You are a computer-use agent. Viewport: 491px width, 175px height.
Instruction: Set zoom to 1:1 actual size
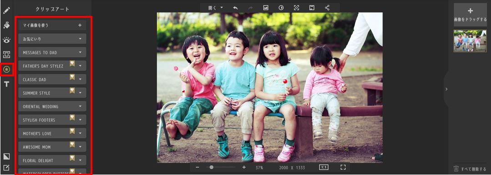(x=324, y=167)
